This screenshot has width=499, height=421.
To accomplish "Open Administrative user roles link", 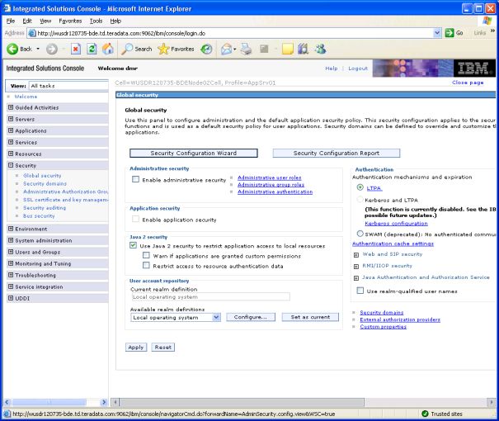I will click(x=269, y=177).
